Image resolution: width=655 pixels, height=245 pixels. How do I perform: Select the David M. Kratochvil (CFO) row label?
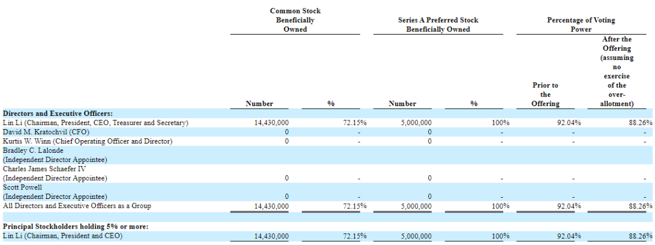(45, 132)
